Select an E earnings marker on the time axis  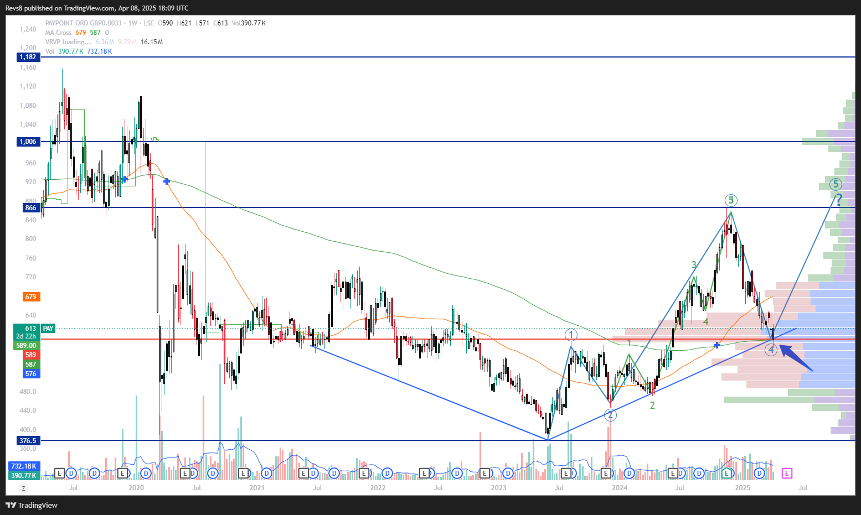(x=59, y=474)
